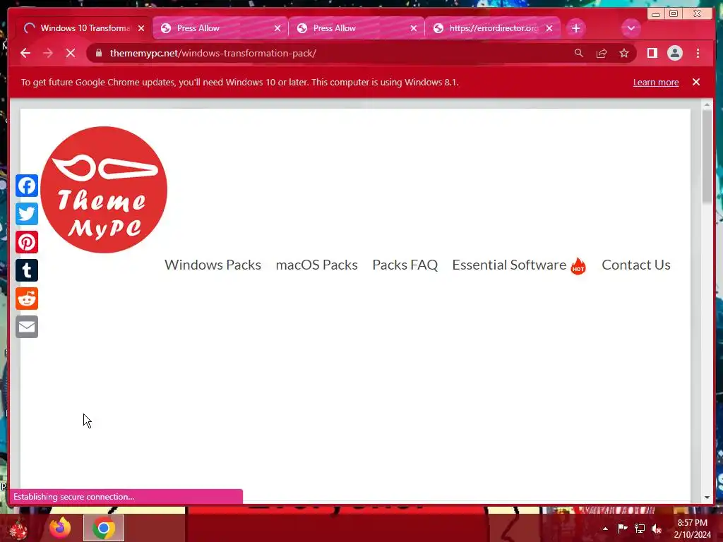Click the forward navigation arrow
The height and width of the screenshot is (542, 723).
(x=48, y=53)
